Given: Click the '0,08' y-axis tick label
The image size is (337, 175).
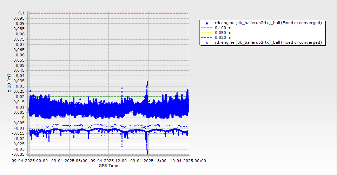Looking at the screenshot, I should [20, 34].
